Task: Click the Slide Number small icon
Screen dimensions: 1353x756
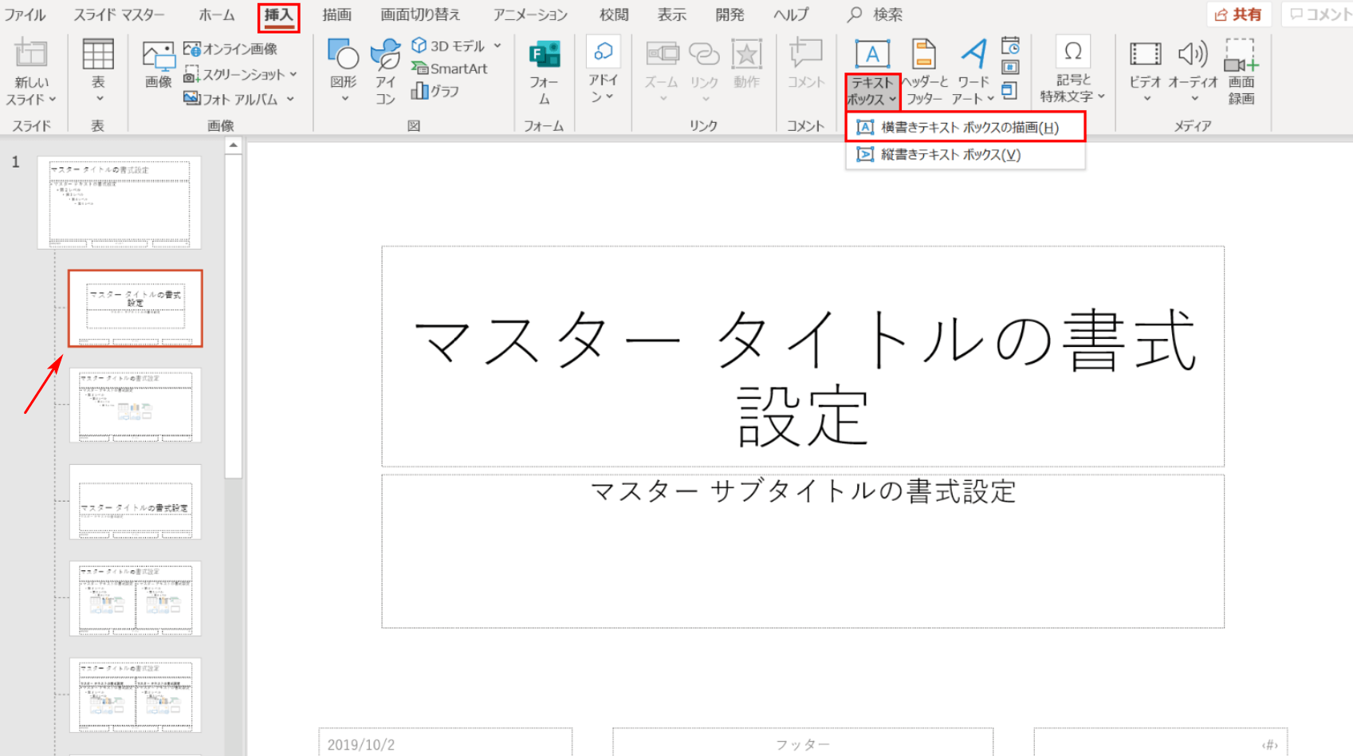Action: (1010, 68)
